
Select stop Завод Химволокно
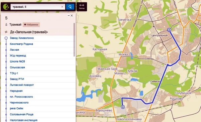[22, 38]
